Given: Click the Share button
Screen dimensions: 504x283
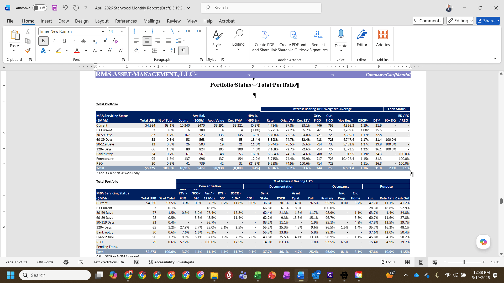Looking at the screenshot, I should [488, 21].
